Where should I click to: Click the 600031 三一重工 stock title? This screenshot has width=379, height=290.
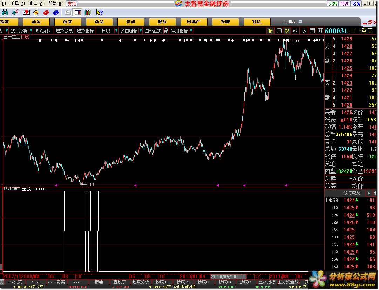(x=348, y=31)
